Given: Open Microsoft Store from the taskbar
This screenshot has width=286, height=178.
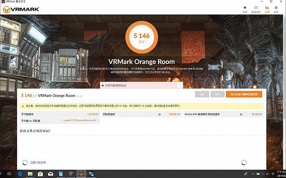Looking at the screenshot, I should pyautogui.click(x=40, y=174).
